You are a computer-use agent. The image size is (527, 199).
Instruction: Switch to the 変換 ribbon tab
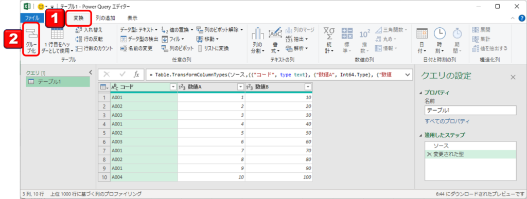coord(79,18)
